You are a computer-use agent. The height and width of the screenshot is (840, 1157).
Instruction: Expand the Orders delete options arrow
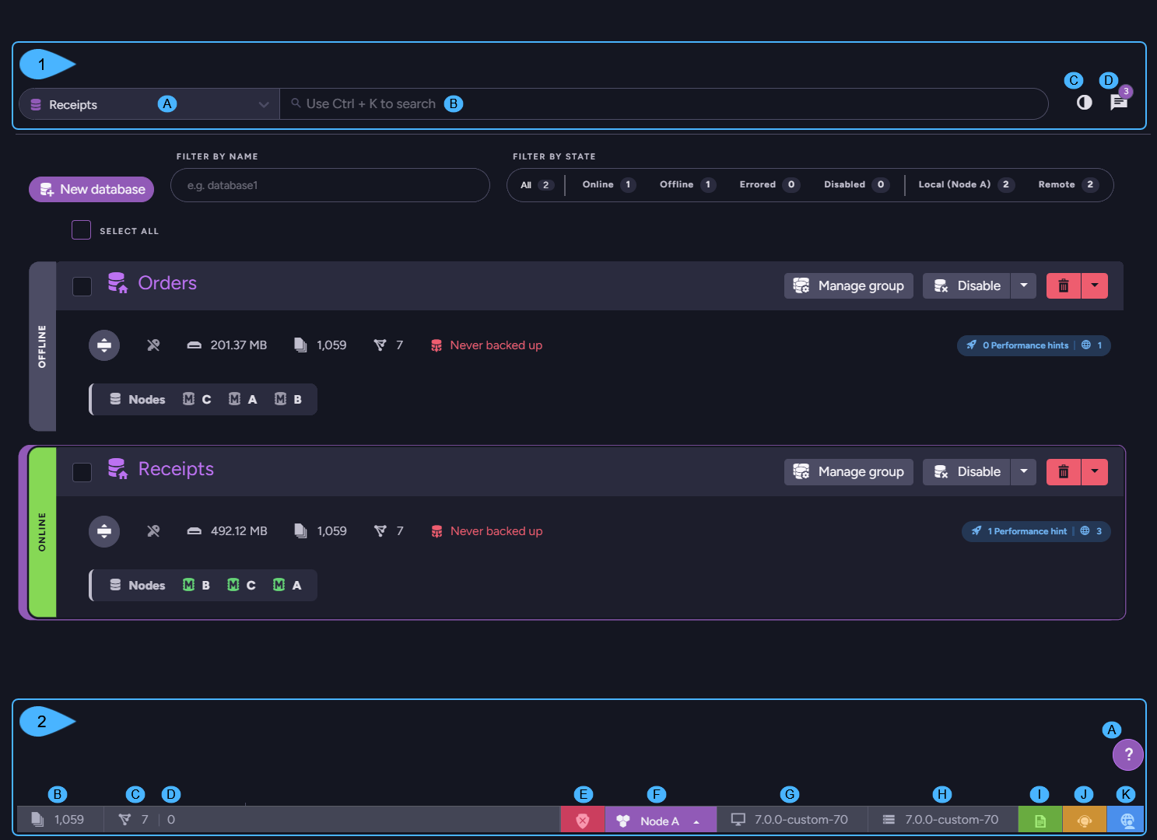pyautogui.click(x=1095, y=285)
